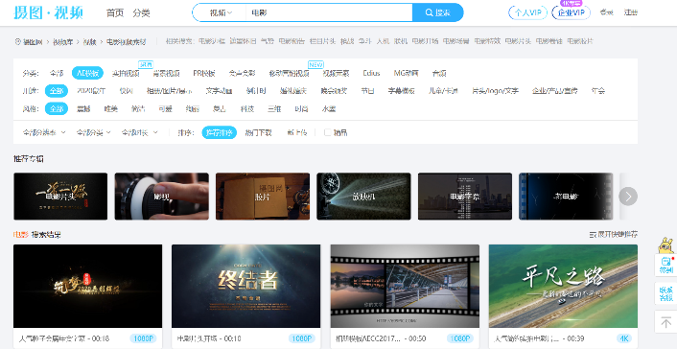Click the customer service button in the right sidebar
Viewport: 677px width, 349px height.
point(665,293)
